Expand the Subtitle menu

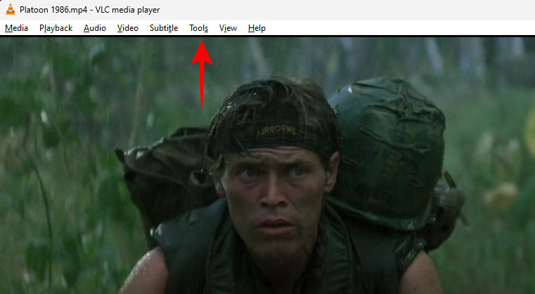coord(164,28)
